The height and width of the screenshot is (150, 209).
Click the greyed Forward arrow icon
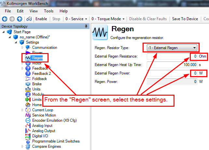coord(12,19)
